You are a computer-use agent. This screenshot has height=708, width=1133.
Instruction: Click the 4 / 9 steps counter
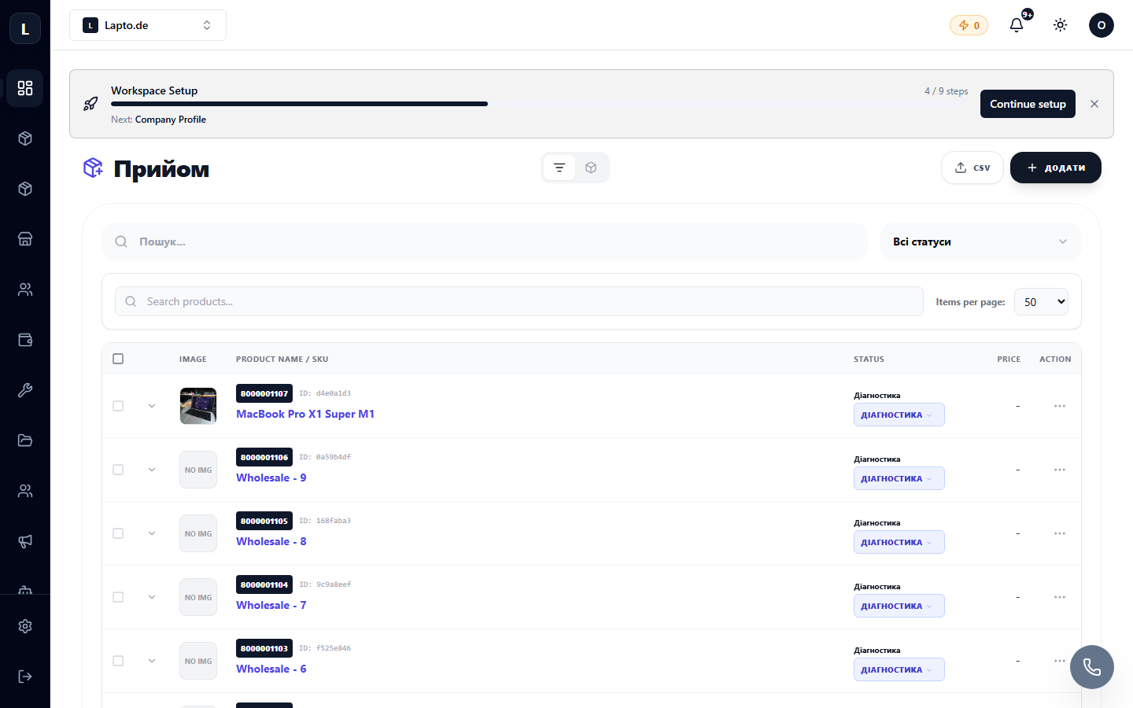pyautogui.click(x=947, y=91)
